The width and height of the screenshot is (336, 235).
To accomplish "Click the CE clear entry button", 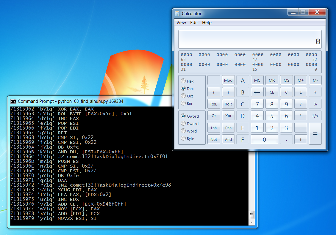I will tap(271, 92).
